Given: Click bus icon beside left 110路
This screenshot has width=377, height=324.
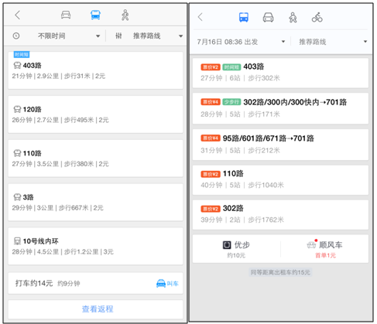Looking at the screenshot, I should pos(17,153).
